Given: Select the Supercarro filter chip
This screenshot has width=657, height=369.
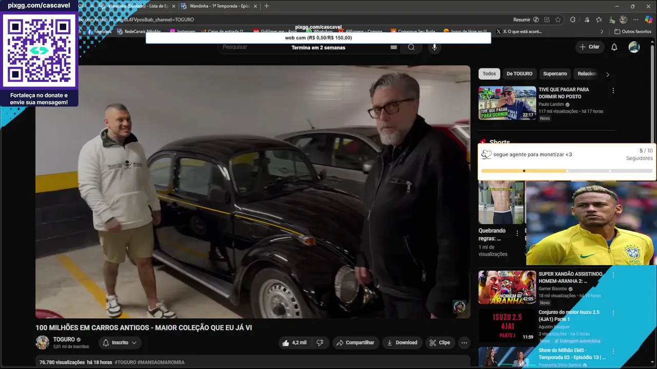Looking at the screenshot, I should point(555,74).
